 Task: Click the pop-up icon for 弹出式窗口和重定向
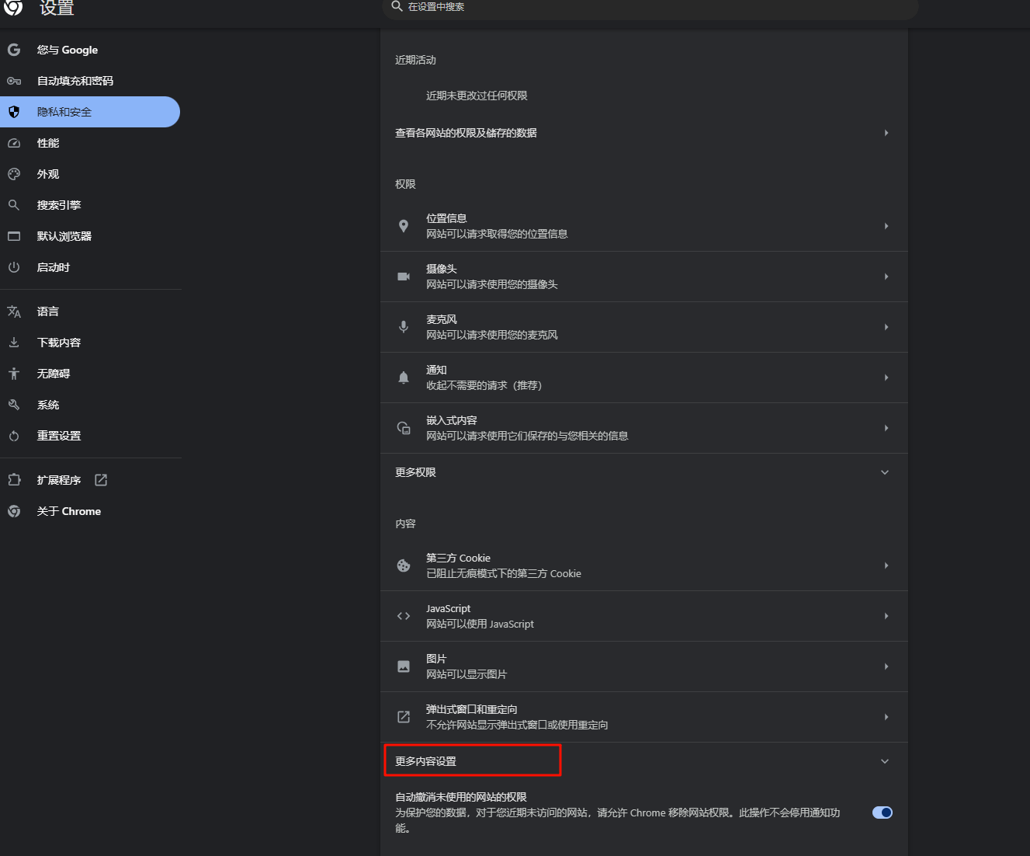pos(404,717)
